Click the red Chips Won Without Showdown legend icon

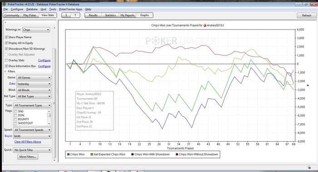pyautogui.click(x=177, y=154)
